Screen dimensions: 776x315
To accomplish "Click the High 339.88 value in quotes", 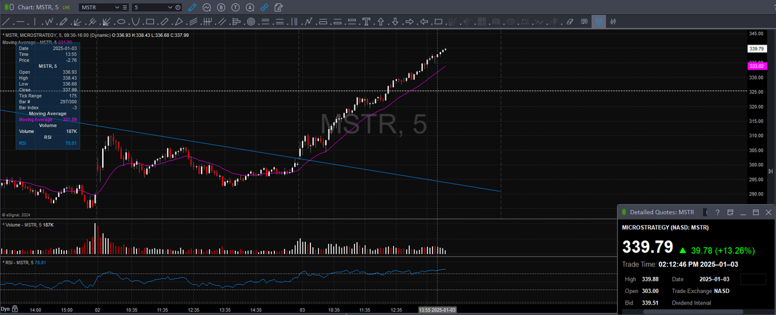I will [x=651, y=279].
